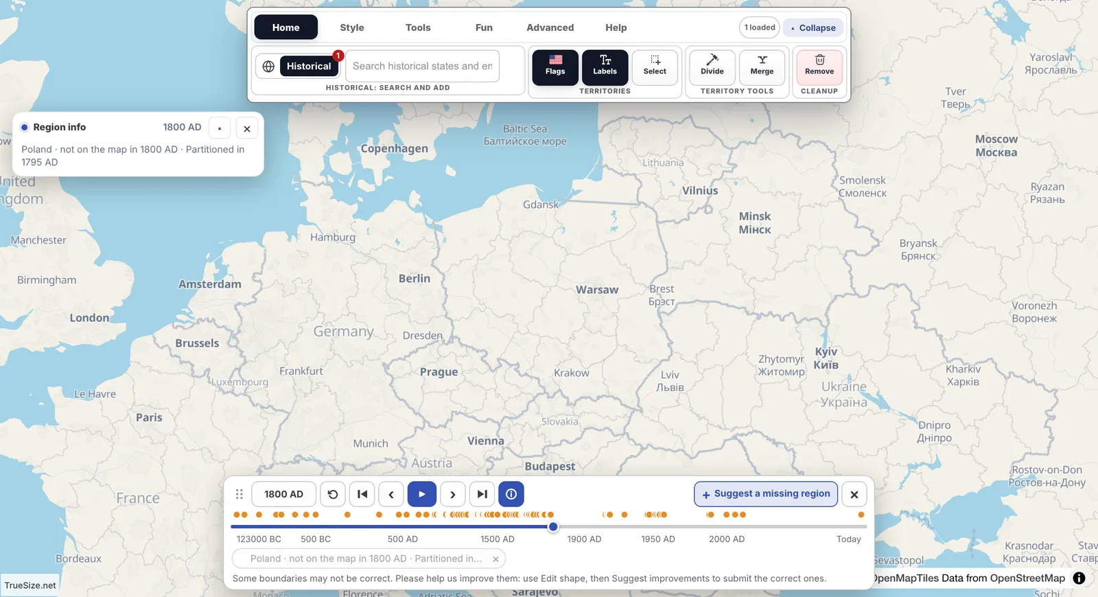Toggle the Flags territory display
This screenshot has height=597, width=1098.
[x=555, y=67]
